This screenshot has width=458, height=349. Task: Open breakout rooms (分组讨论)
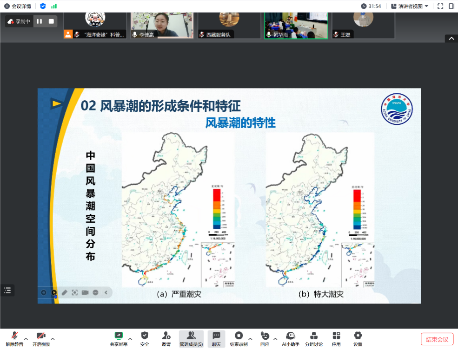click(314, 336)
